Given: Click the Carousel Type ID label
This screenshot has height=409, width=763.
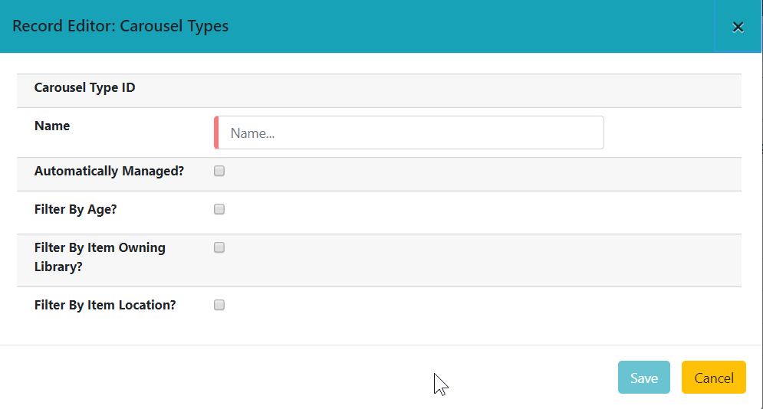Looking at the screenshot, I should click(x=84, y=87).
